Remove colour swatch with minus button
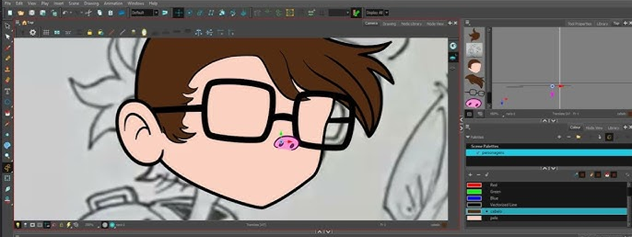The width and height of the screenshot is (632, 237). [479, 175]
